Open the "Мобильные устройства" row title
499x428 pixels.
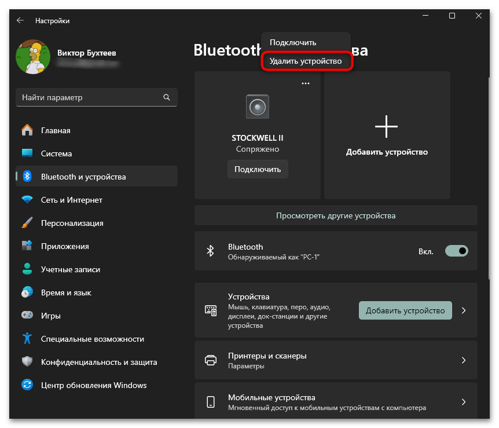pos(271,397)
